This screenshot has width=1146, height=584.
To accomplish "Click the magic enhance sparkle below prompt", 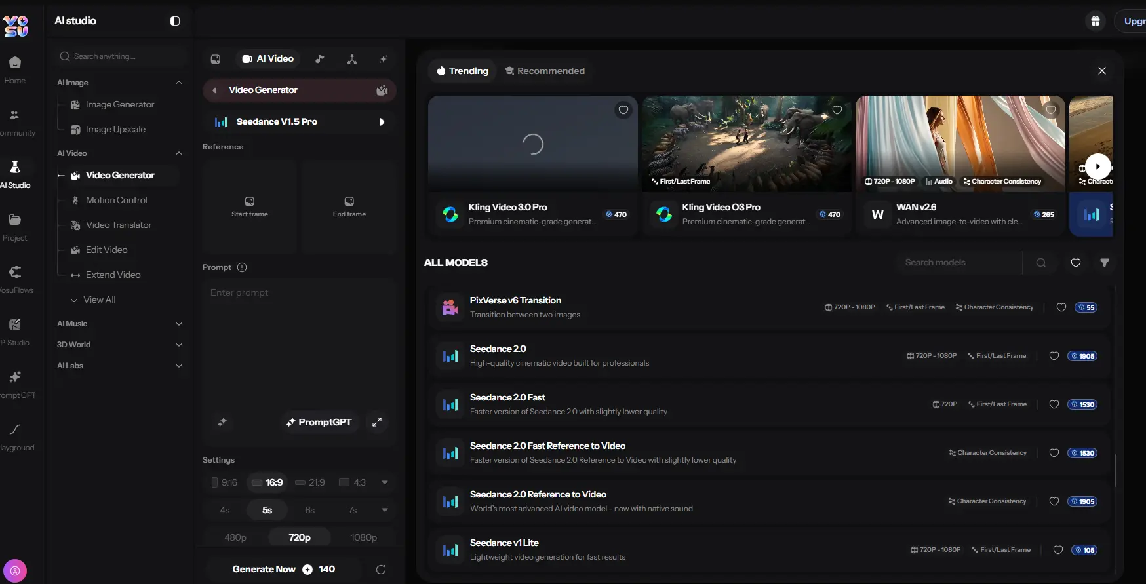I will click(222, 422).
